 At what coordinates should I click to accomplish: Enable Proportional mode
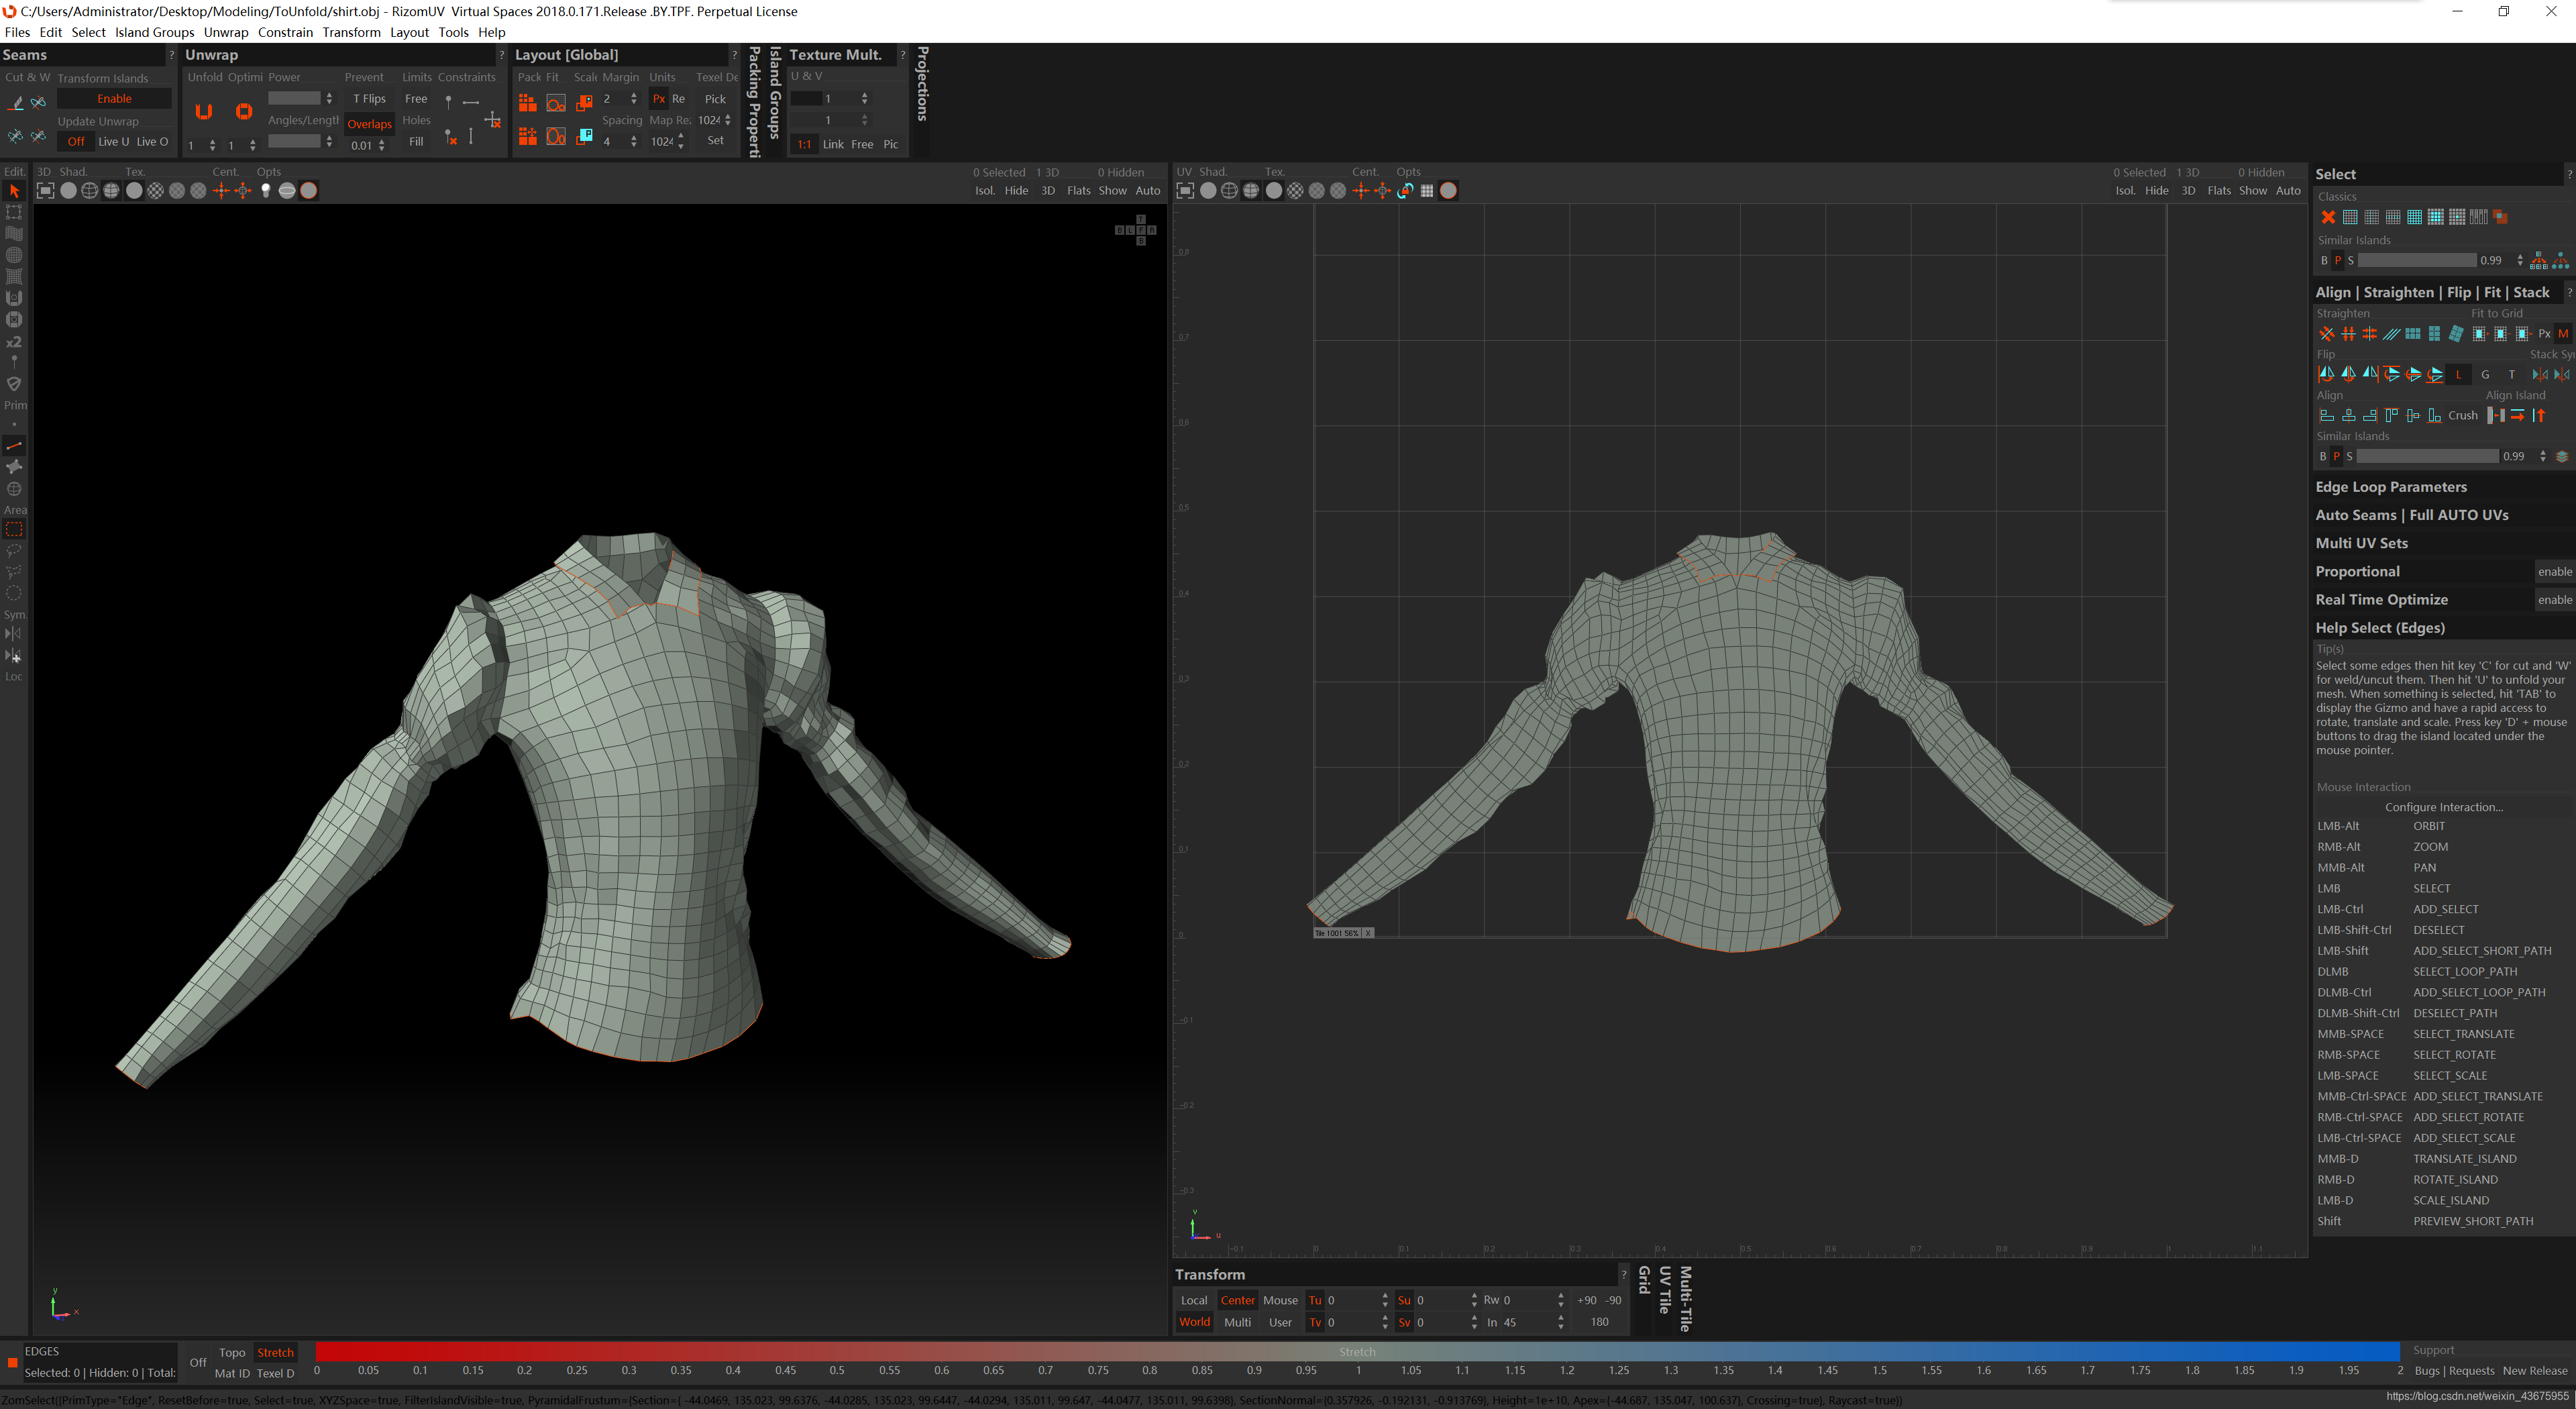pyautogui.click(x=2554, y=571)
